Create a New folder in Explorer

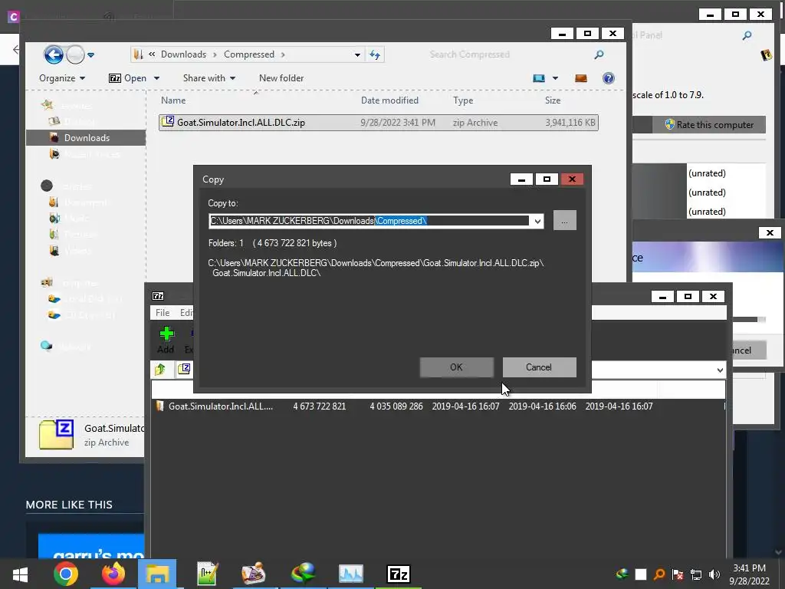[281, 78]
